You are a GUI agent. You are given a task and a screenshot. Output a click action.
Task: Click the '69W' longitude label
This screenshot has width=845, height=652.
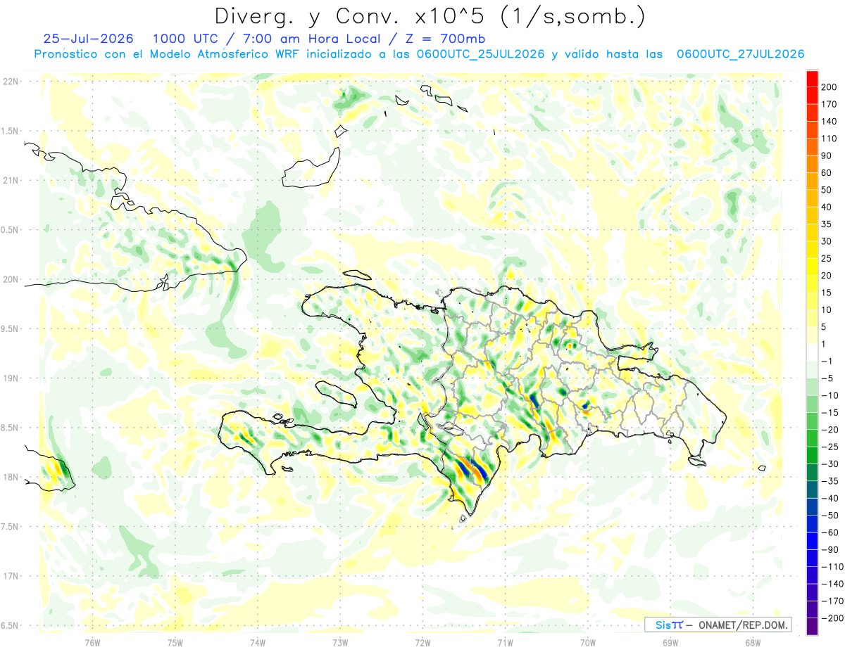670,642
